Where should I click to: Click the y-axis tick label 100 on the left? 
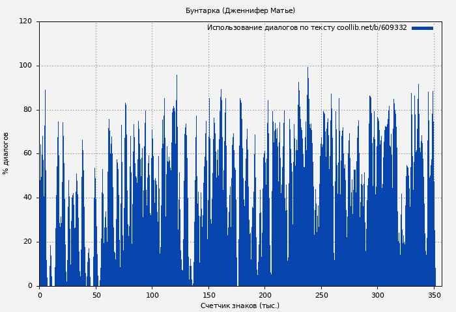point(25,66)
